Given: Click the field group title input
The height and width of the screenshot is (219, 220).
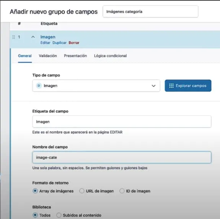Looking at the screenshot, I should tap(150, 11).
